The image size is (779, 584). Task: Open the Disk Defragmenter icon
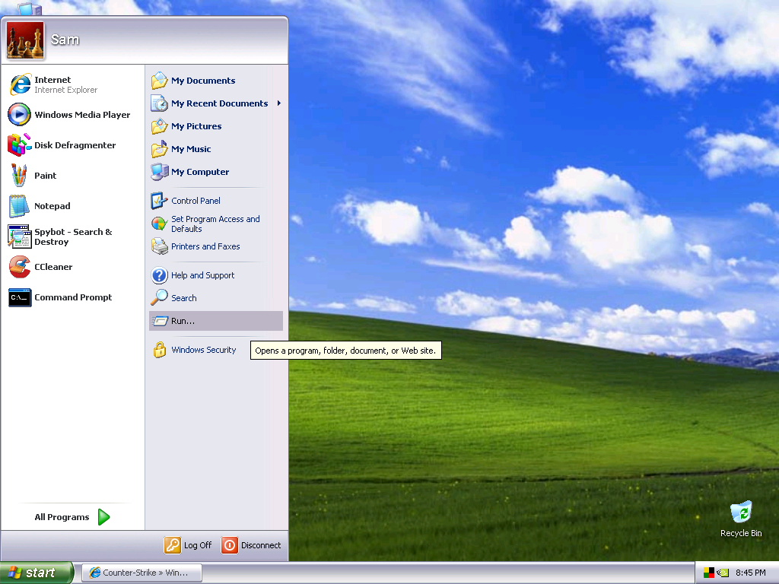(19, 145)
